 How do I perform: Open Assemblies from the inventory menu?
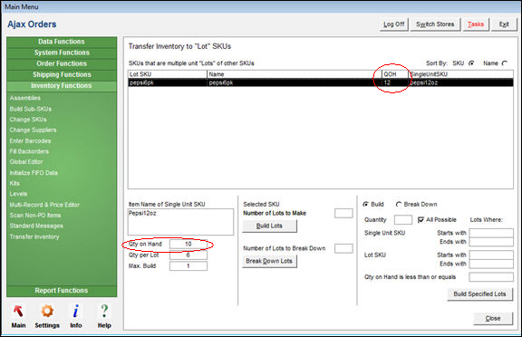[25, 98]
